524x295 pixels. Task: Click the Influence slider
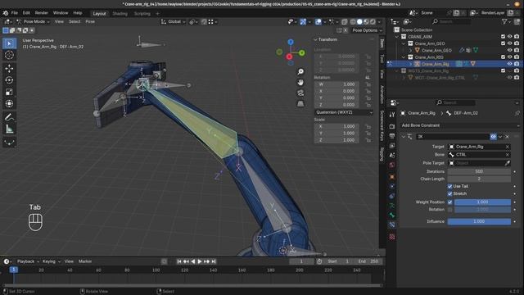tap(479, 221)
